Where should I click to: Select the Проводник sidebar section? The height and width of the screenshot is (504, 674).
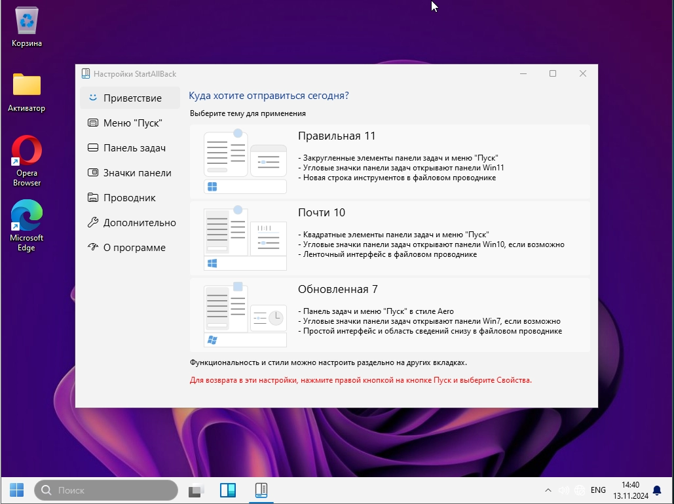129,198
